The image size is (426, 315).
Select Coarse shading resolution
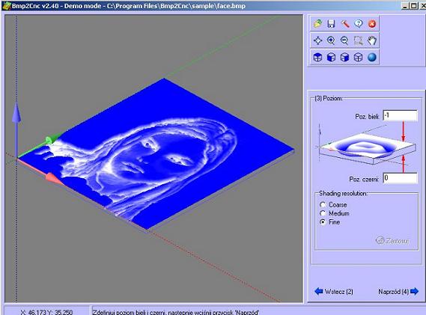pyautogui.click(x=333, y=205)
